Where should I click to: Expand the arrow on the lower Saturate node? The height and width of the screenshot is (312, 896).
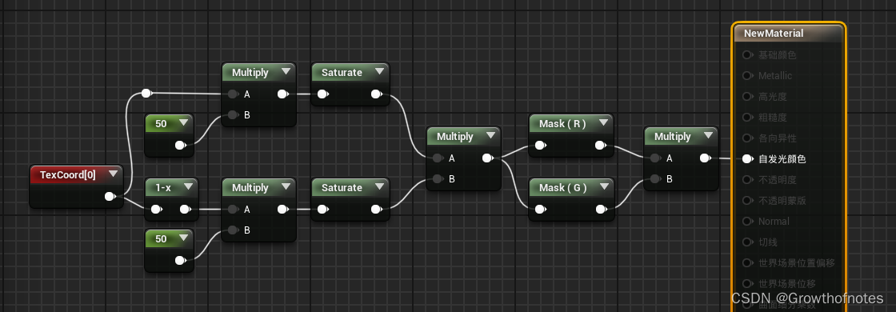(379, 187)
